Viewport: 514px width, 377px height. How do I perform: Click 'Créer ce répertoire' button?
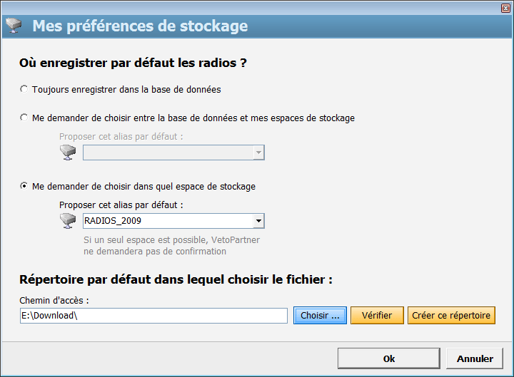[451, 316]
